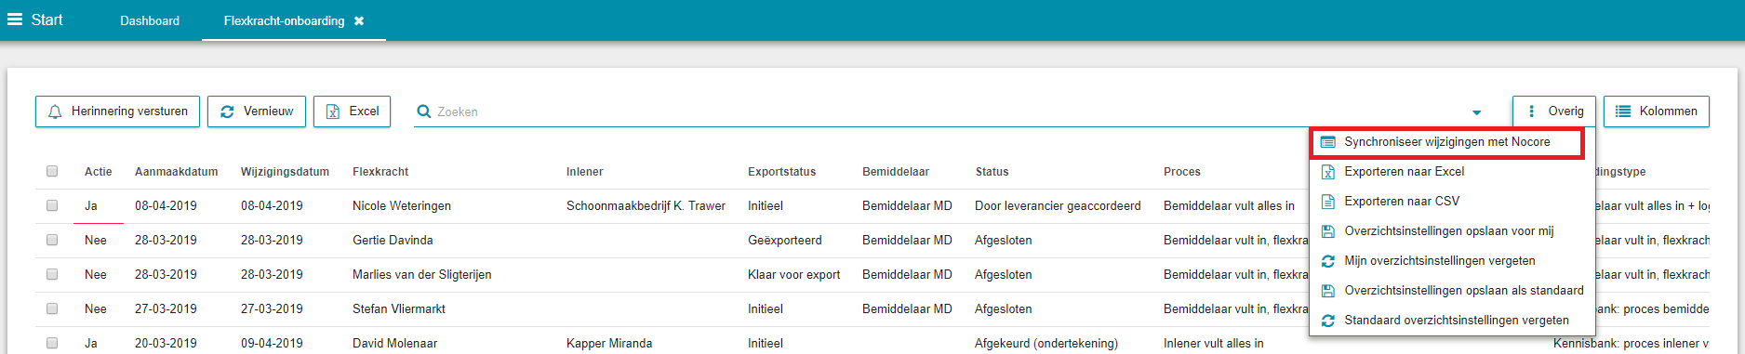The width and height of the screenshot is (1745, 354).
Task: Tick the checkbox for Gertie Davinda's row
Action: [52, 240]
